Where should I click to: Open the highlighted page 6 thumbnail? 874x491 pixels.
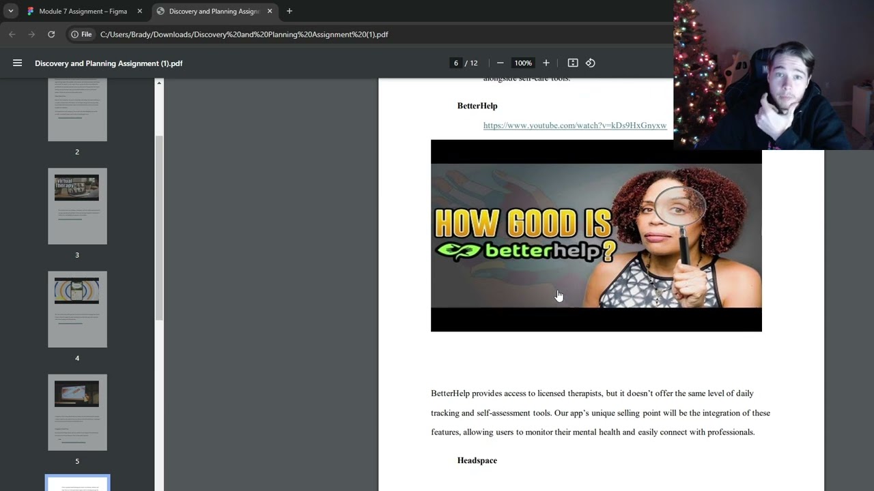click(77, 483)
